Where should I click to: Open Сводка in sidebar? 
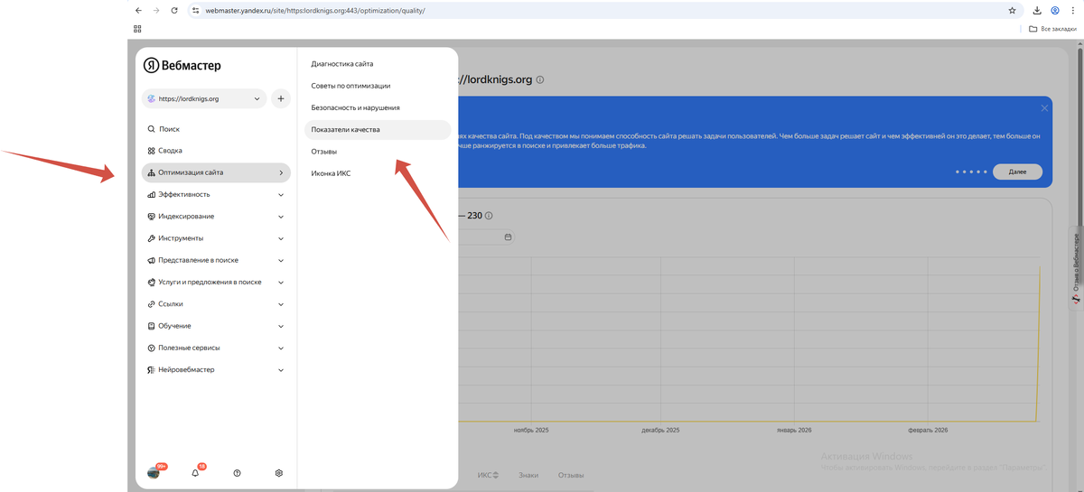coord(216,151)
